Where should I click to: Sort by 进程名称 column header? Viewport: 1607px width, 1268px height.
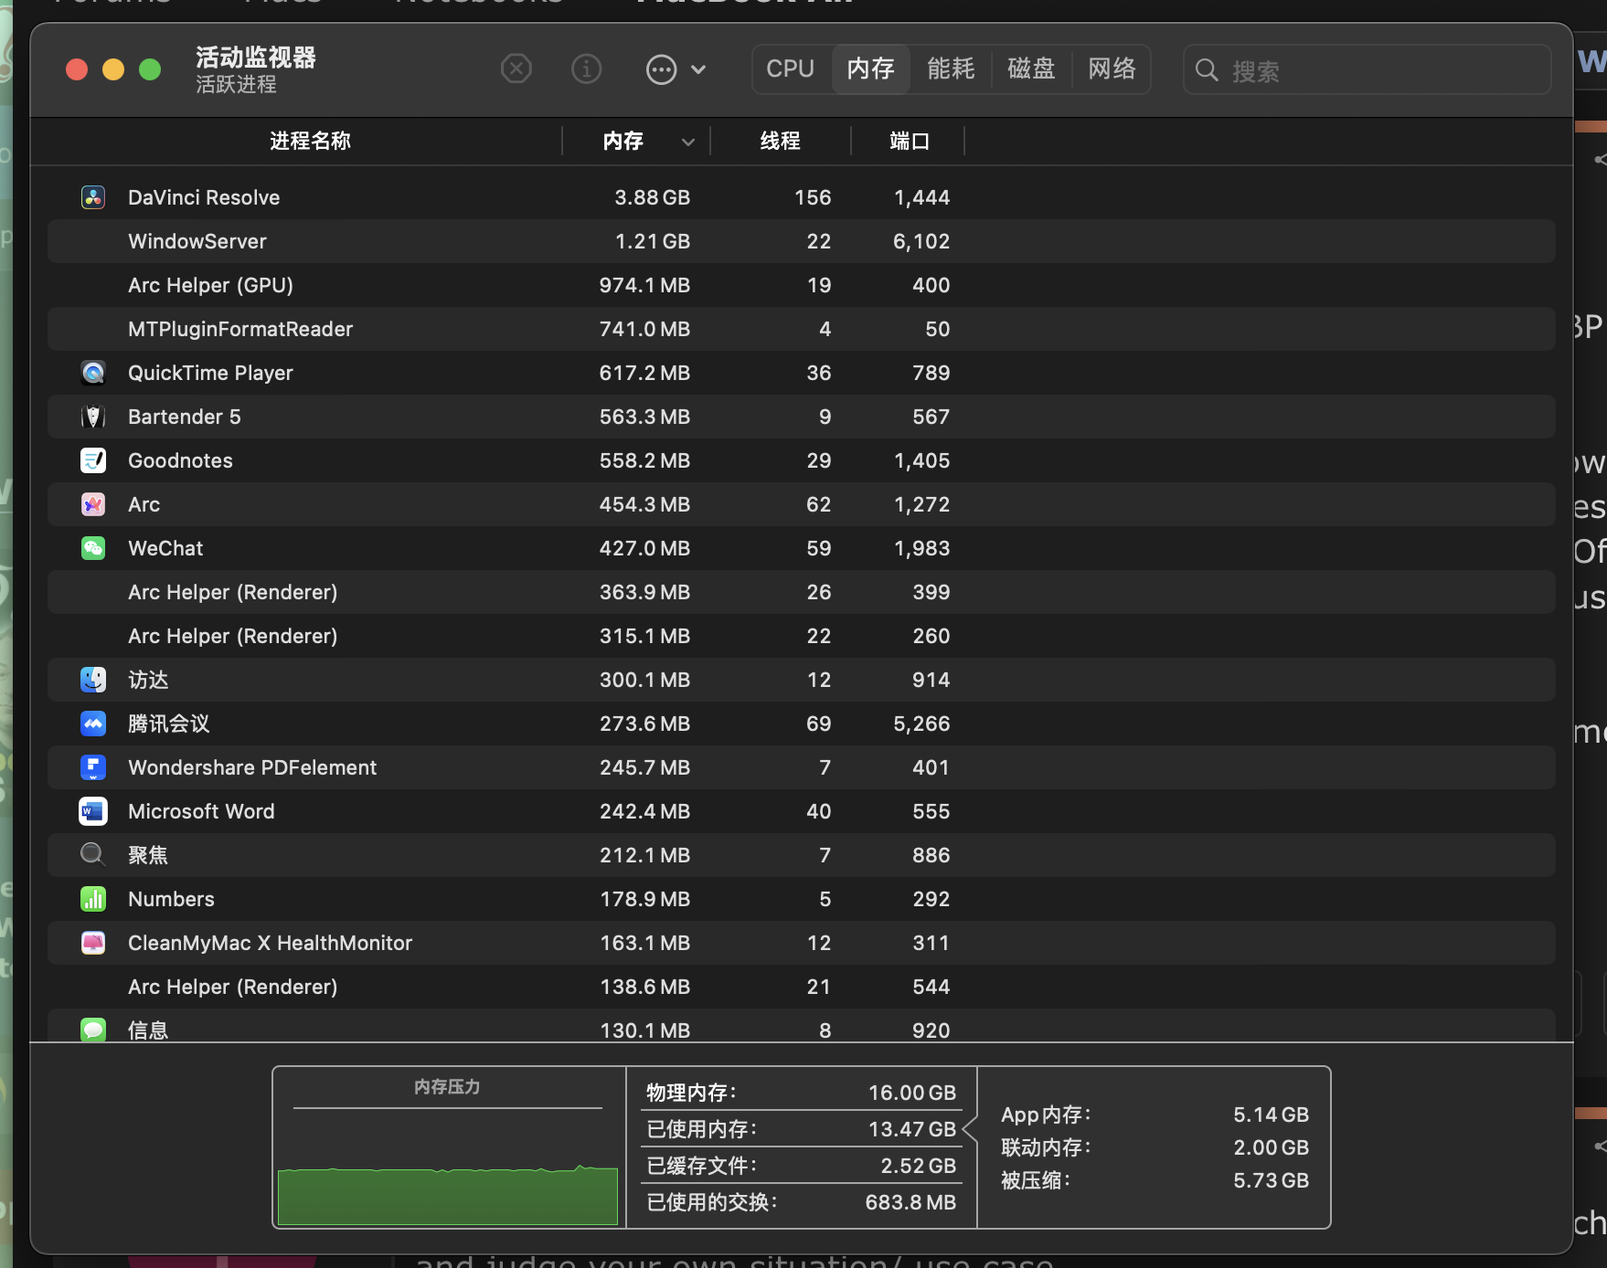pos(310,141)
